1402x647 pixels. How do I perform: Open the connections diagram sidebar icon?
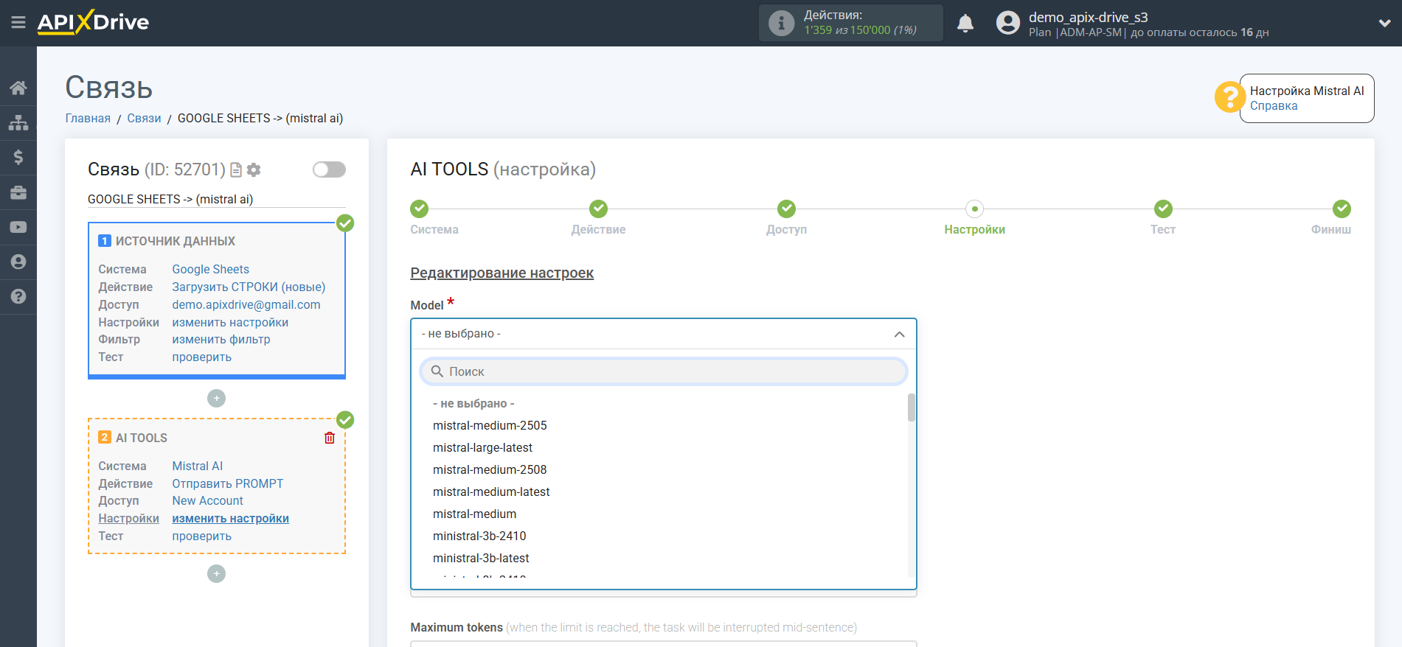pyautogui.click(x=18, y=123)
